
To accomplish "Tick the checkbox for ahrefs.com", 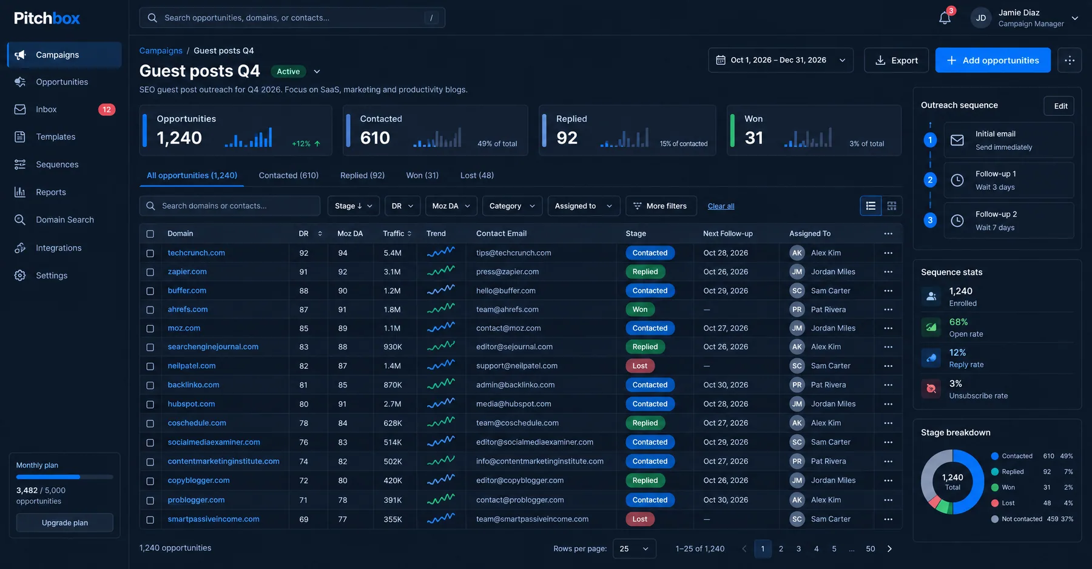I will (150, 309).
